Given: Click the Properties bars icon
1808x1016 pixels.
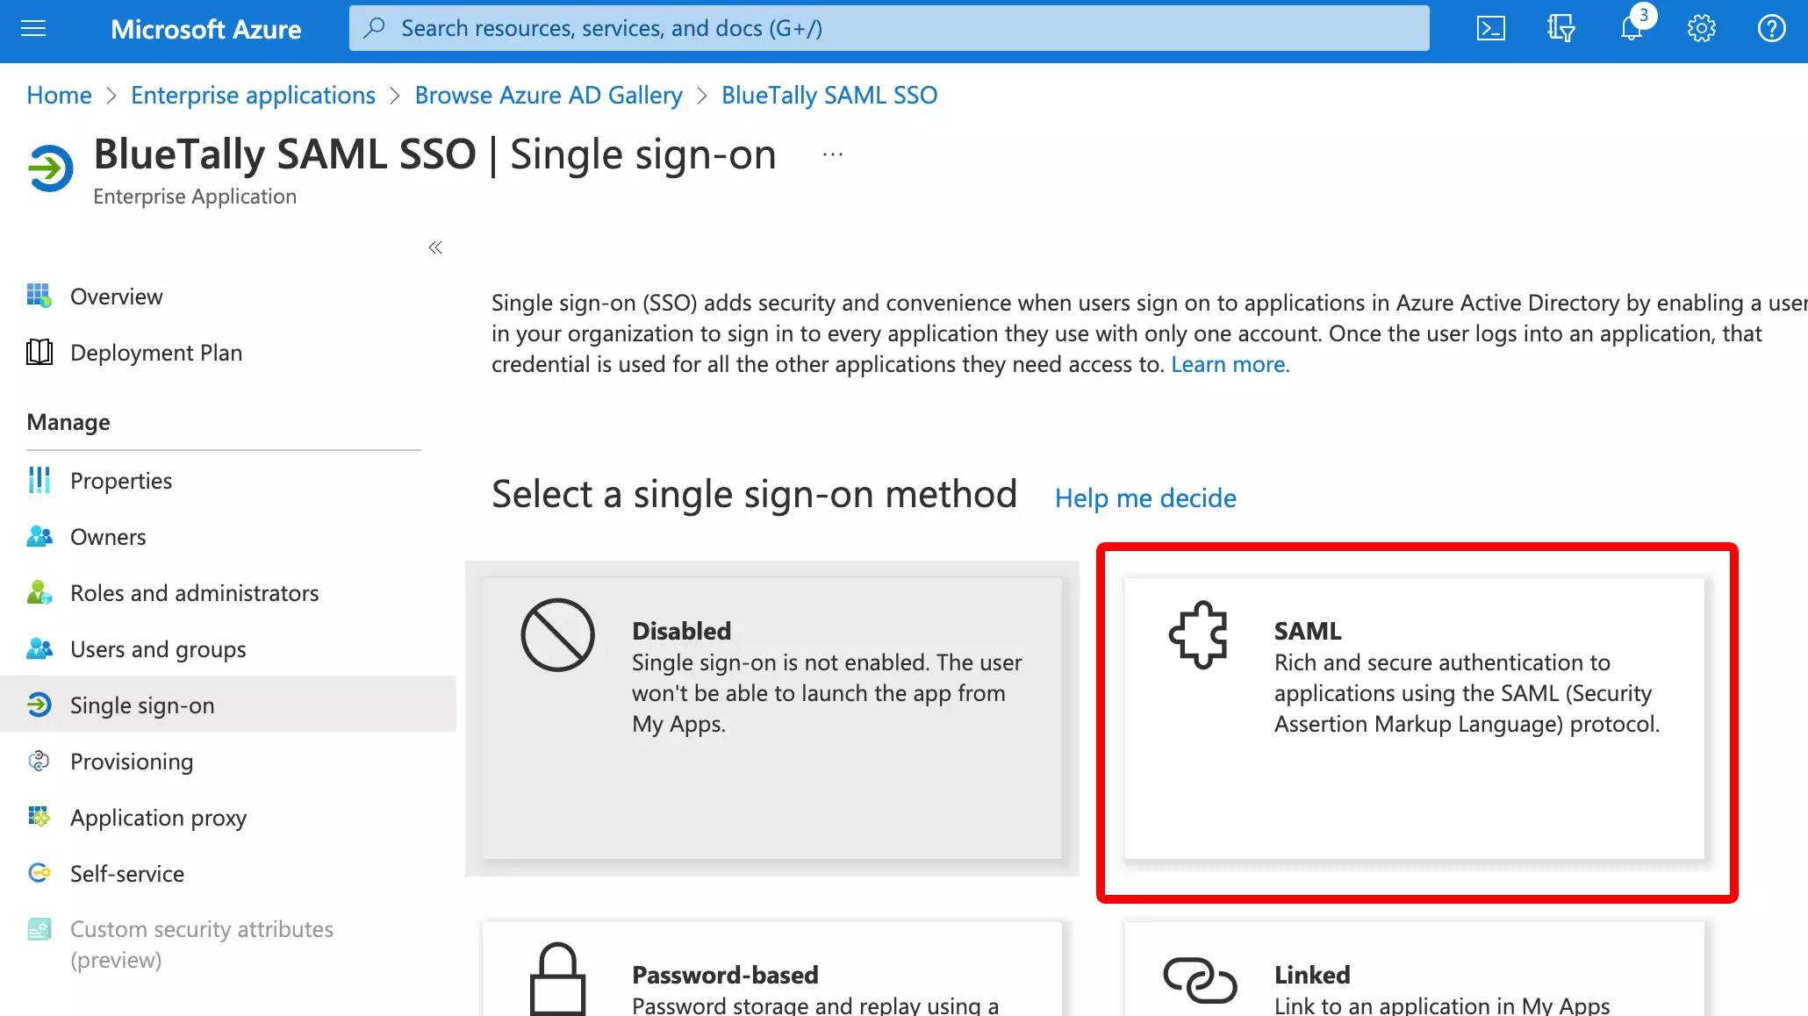Looking at the screenshot, I should click(x=39, y=480).
